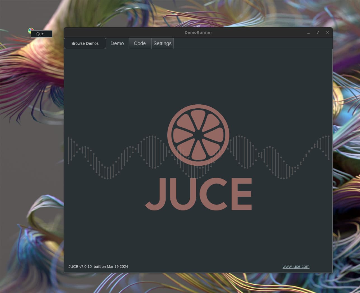Viewport: 360px width, 293px height.
Task: Close the DemoRunner window
Action: tap(327, 33)
